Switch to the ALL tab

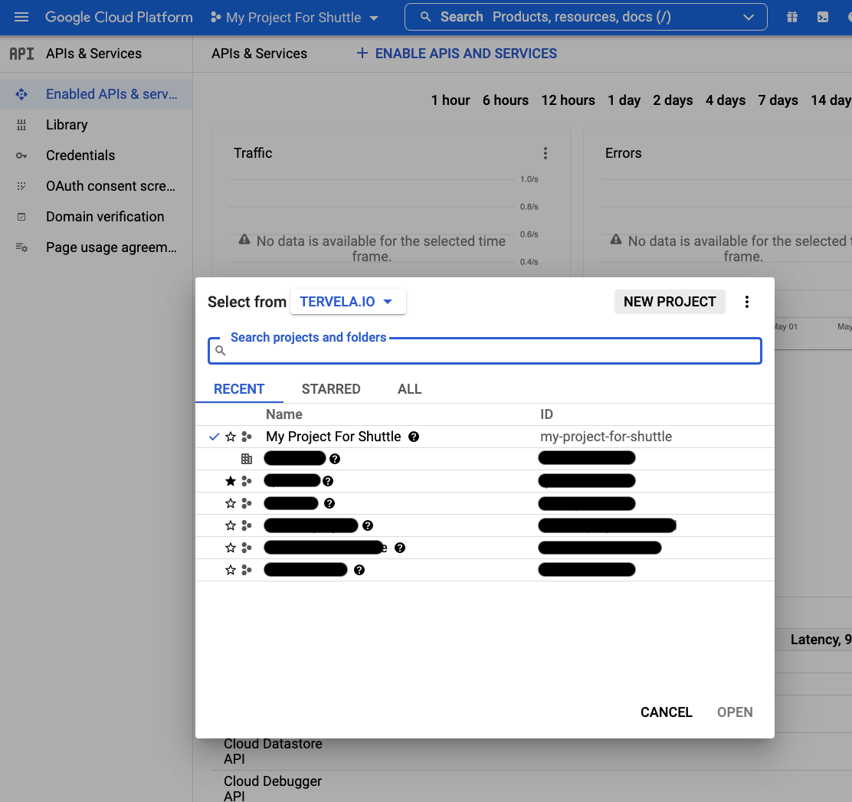click(x=409, y=389)
